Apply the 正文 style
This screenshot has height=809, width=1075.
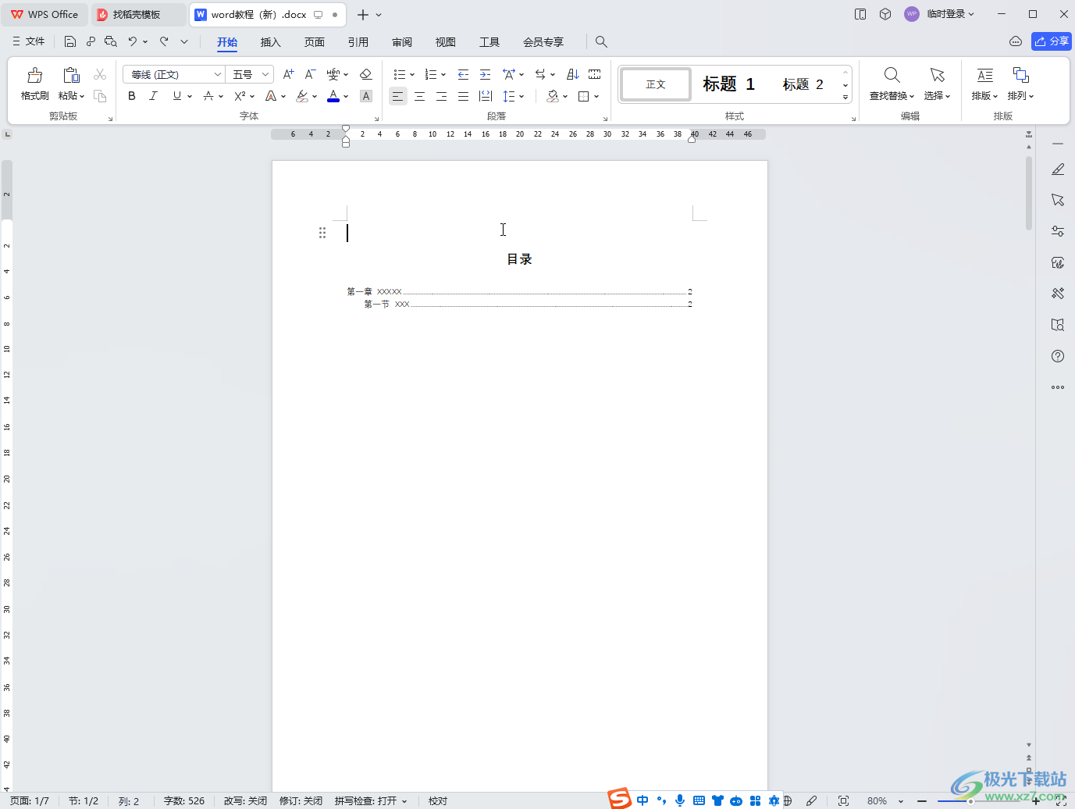(x=656, y=84)
